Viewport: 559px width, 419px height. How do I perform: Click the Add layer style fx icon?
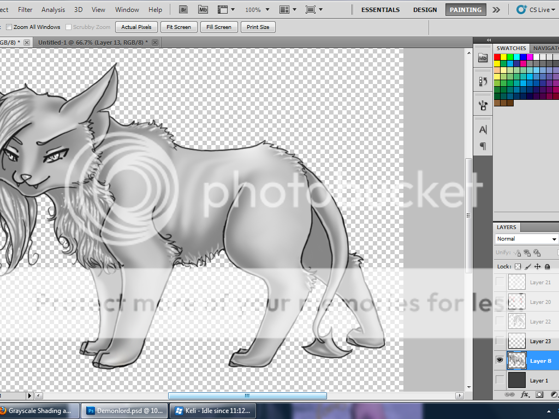pyautogui.click(x=525, y=394)
